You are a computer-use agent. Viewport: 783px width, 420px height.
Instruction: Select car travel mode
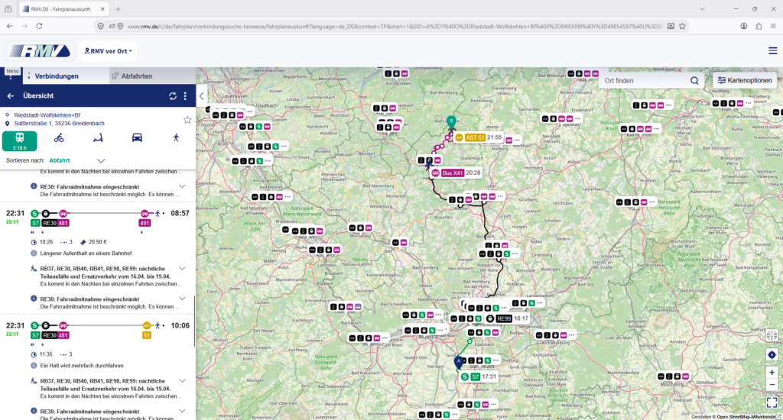pos(137,138)
